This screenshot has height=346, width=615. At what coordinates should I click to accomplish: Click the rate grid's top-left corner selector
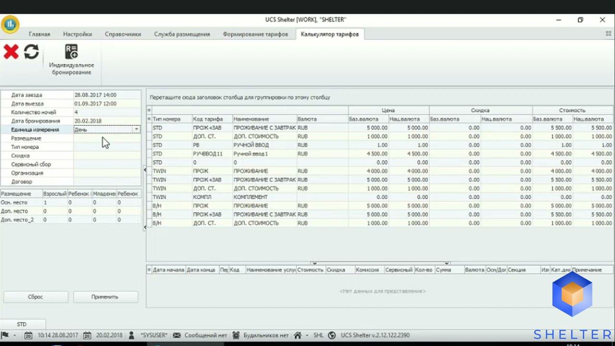click(149, 110)
